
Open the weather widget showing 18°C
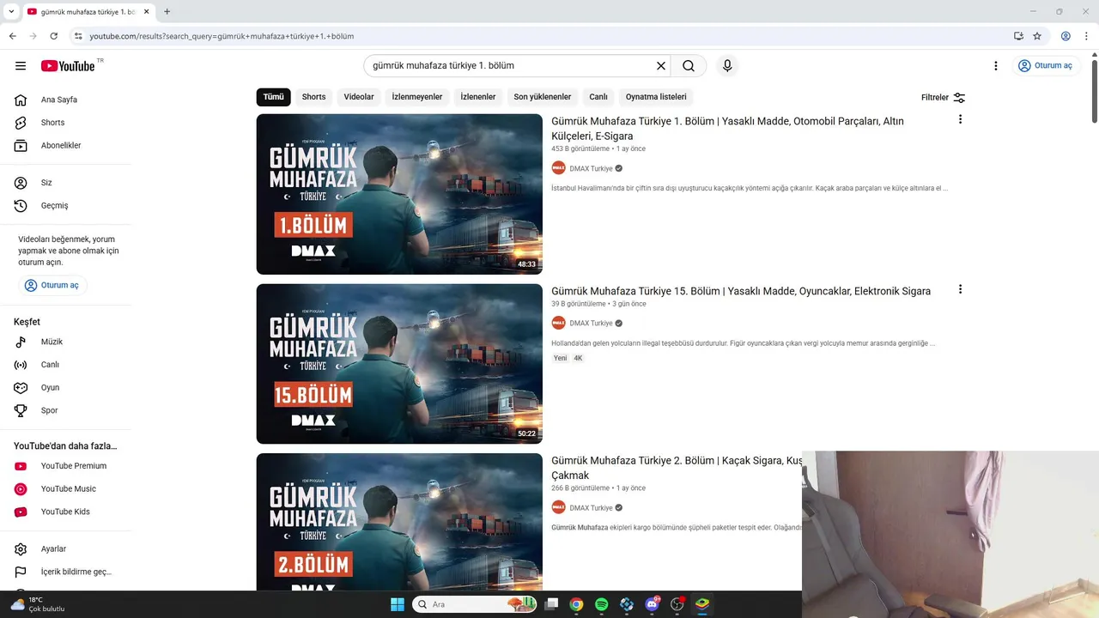coord(39,604)
